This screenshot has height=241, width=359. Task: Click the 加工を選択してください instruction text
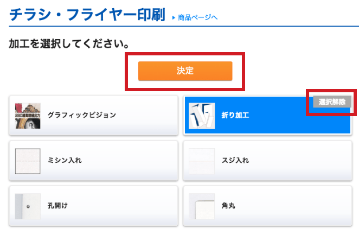[x=70, y=42]
